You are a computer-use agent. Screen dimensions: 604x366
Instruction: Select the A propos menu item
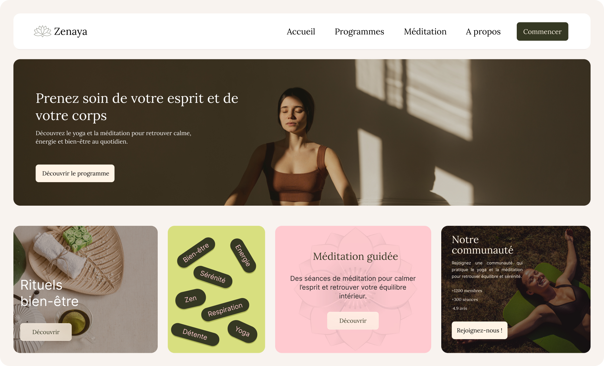[483, 32]
